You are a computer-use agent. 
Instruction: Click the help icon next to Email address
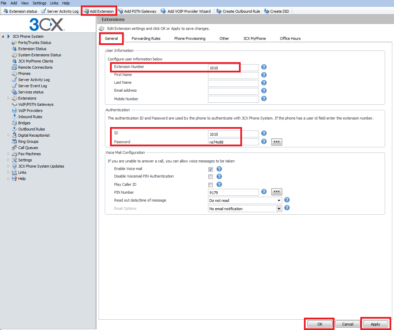click(x=264, y=91)
